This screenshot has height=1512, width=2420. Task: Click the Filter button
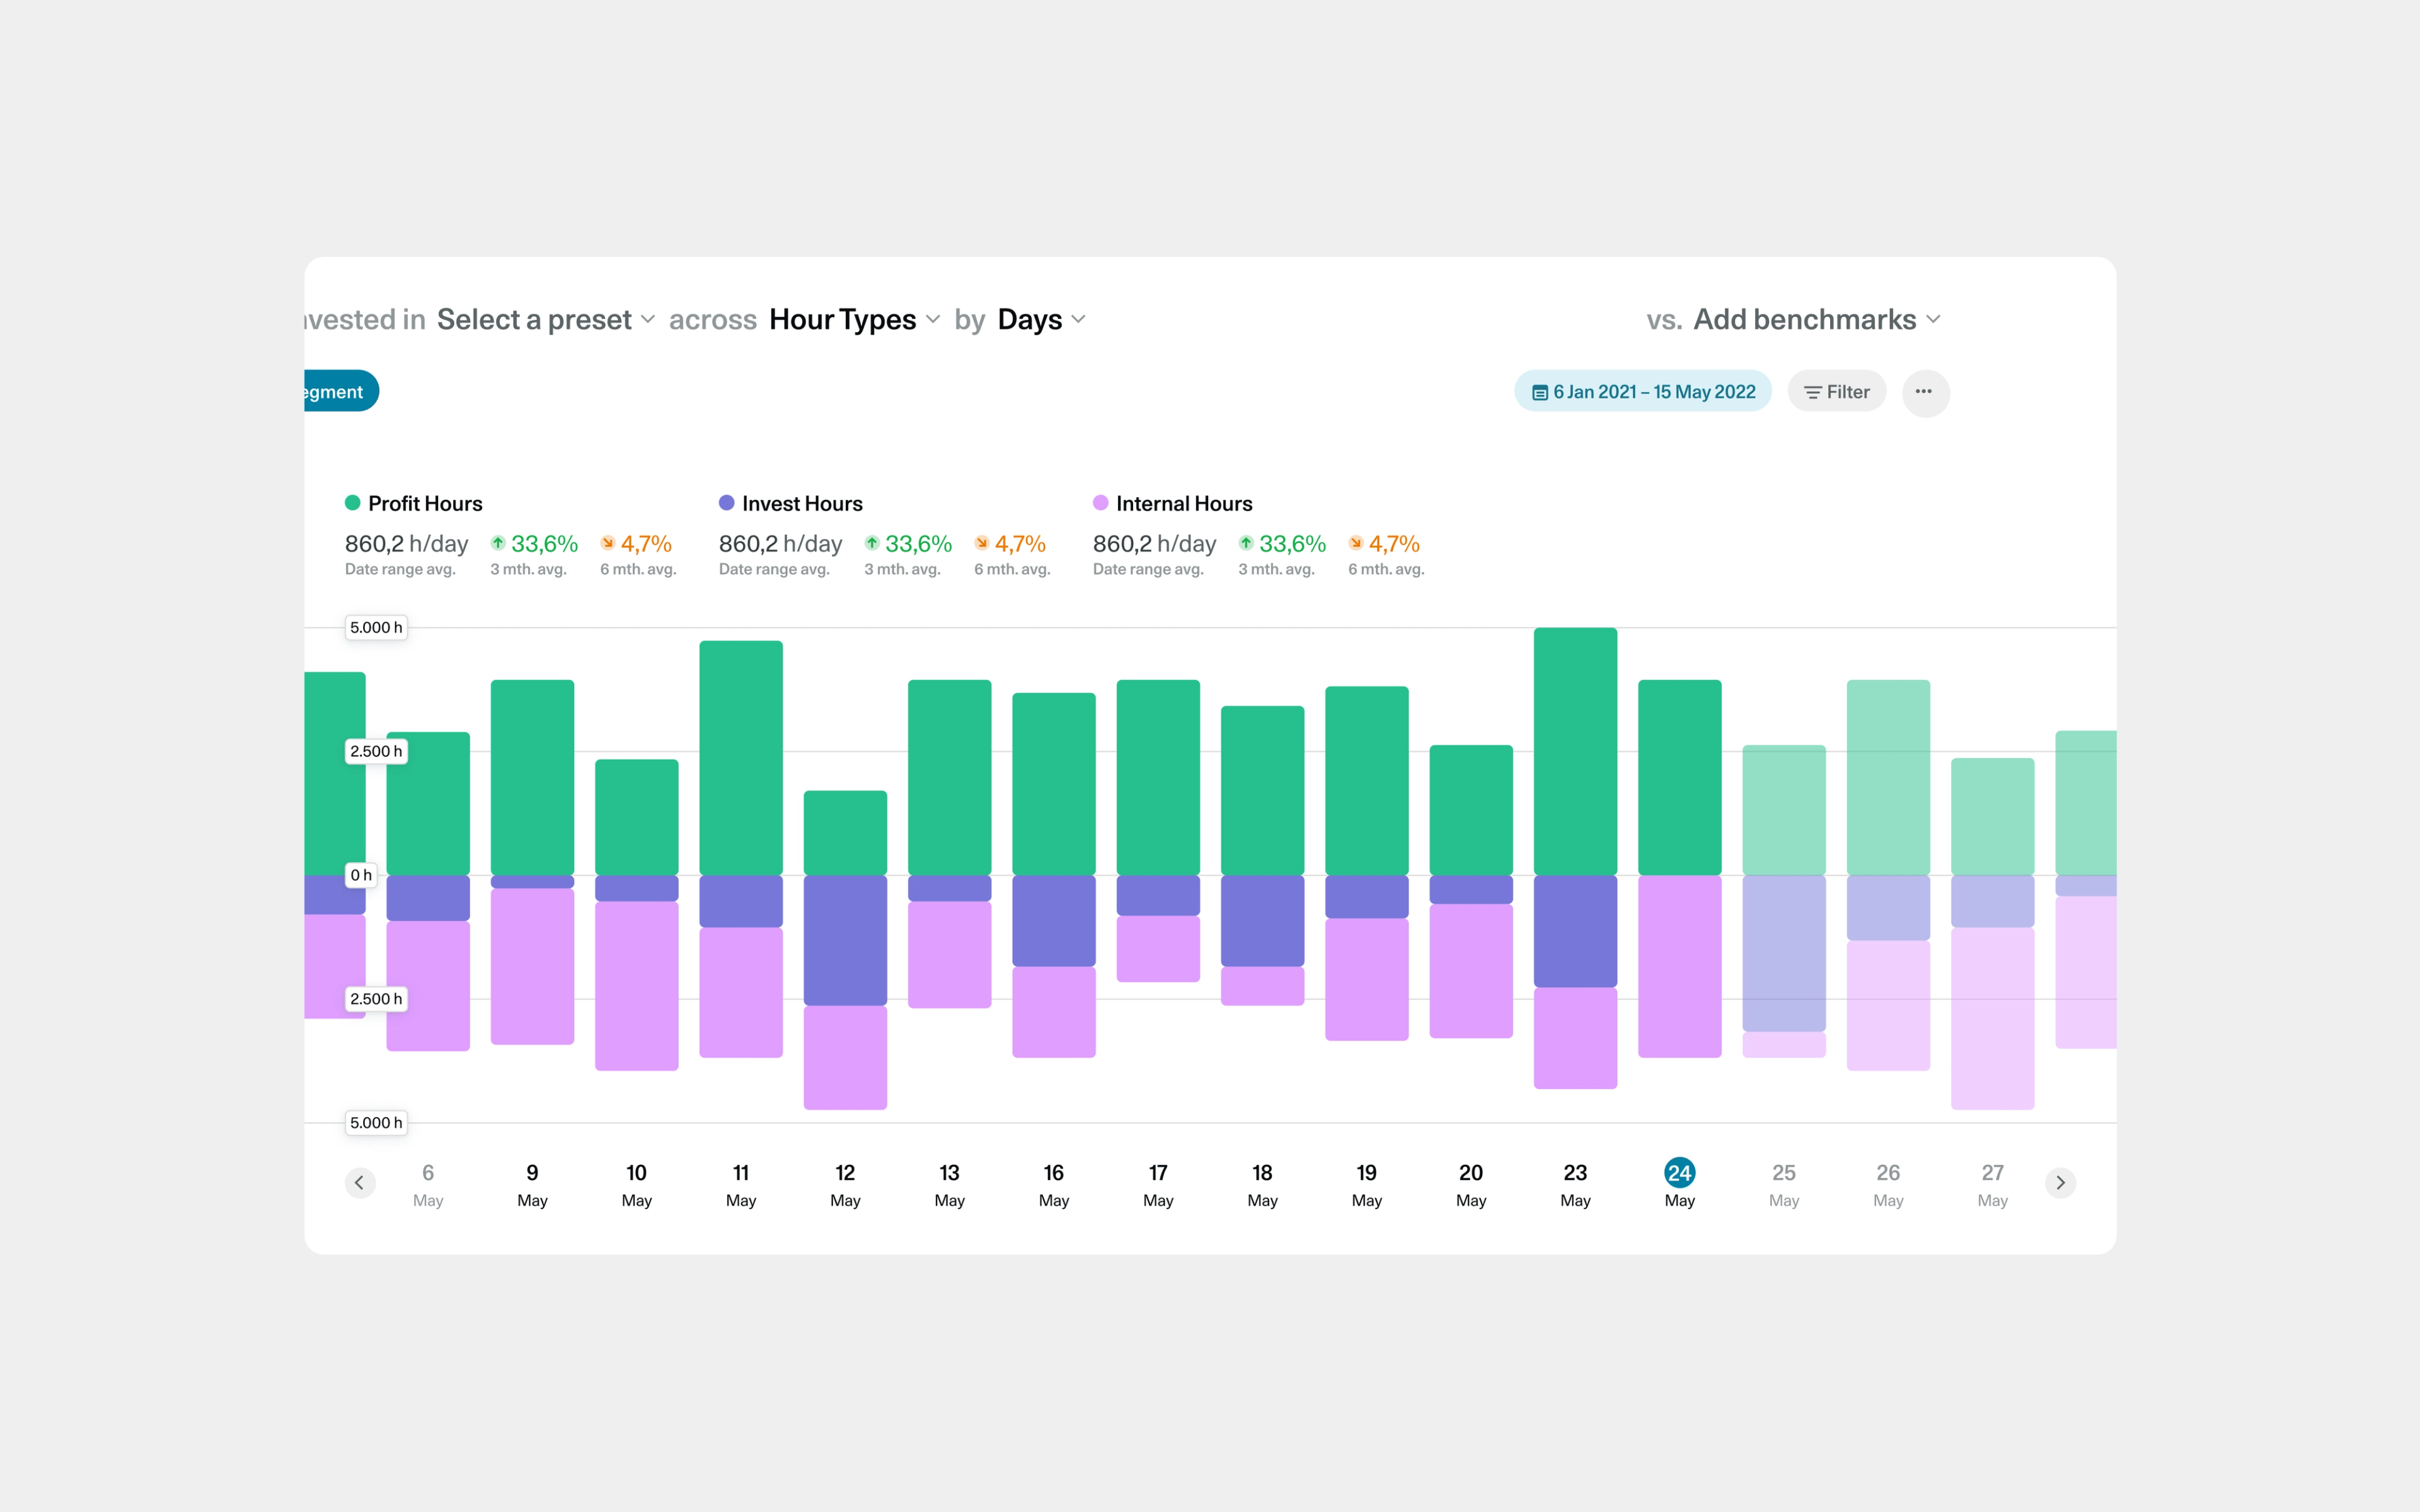point(1837,392)
